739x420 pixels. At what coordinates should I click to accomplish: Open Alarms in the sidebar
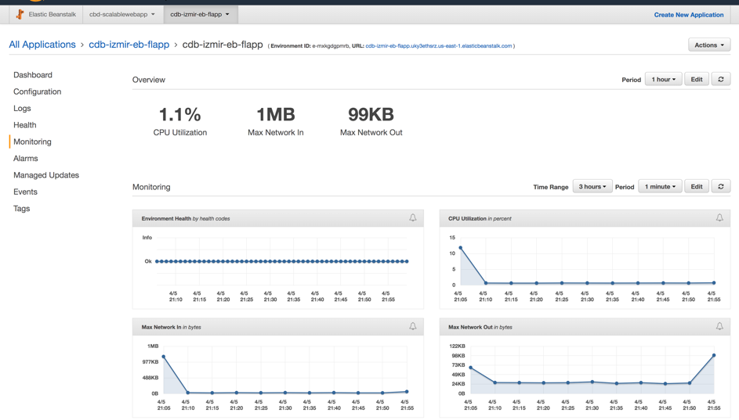click(x=25, y=159)
